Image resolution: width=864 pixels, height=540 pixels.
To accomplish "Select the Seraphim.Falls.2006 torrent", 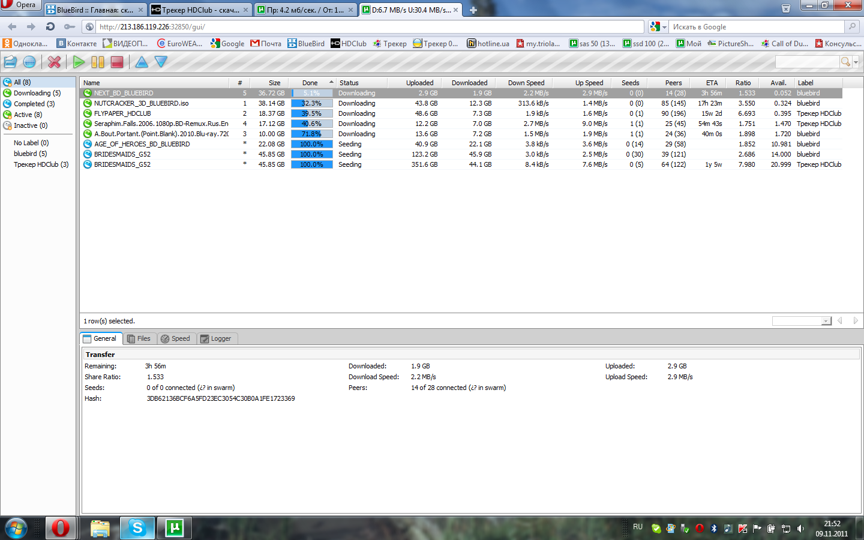I will (x=461, y=124).
